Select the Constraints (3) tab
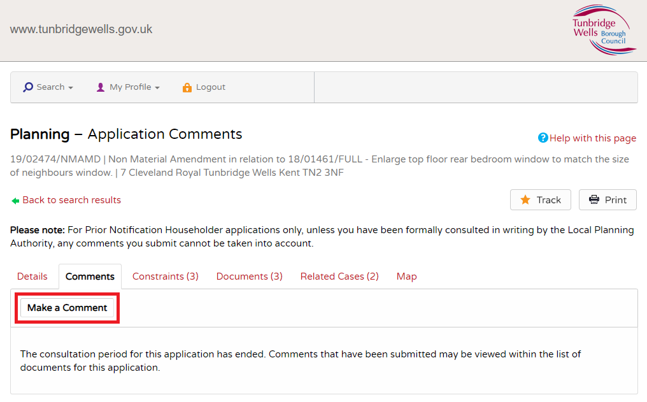 pyautogui.click(x=165, y=276)
